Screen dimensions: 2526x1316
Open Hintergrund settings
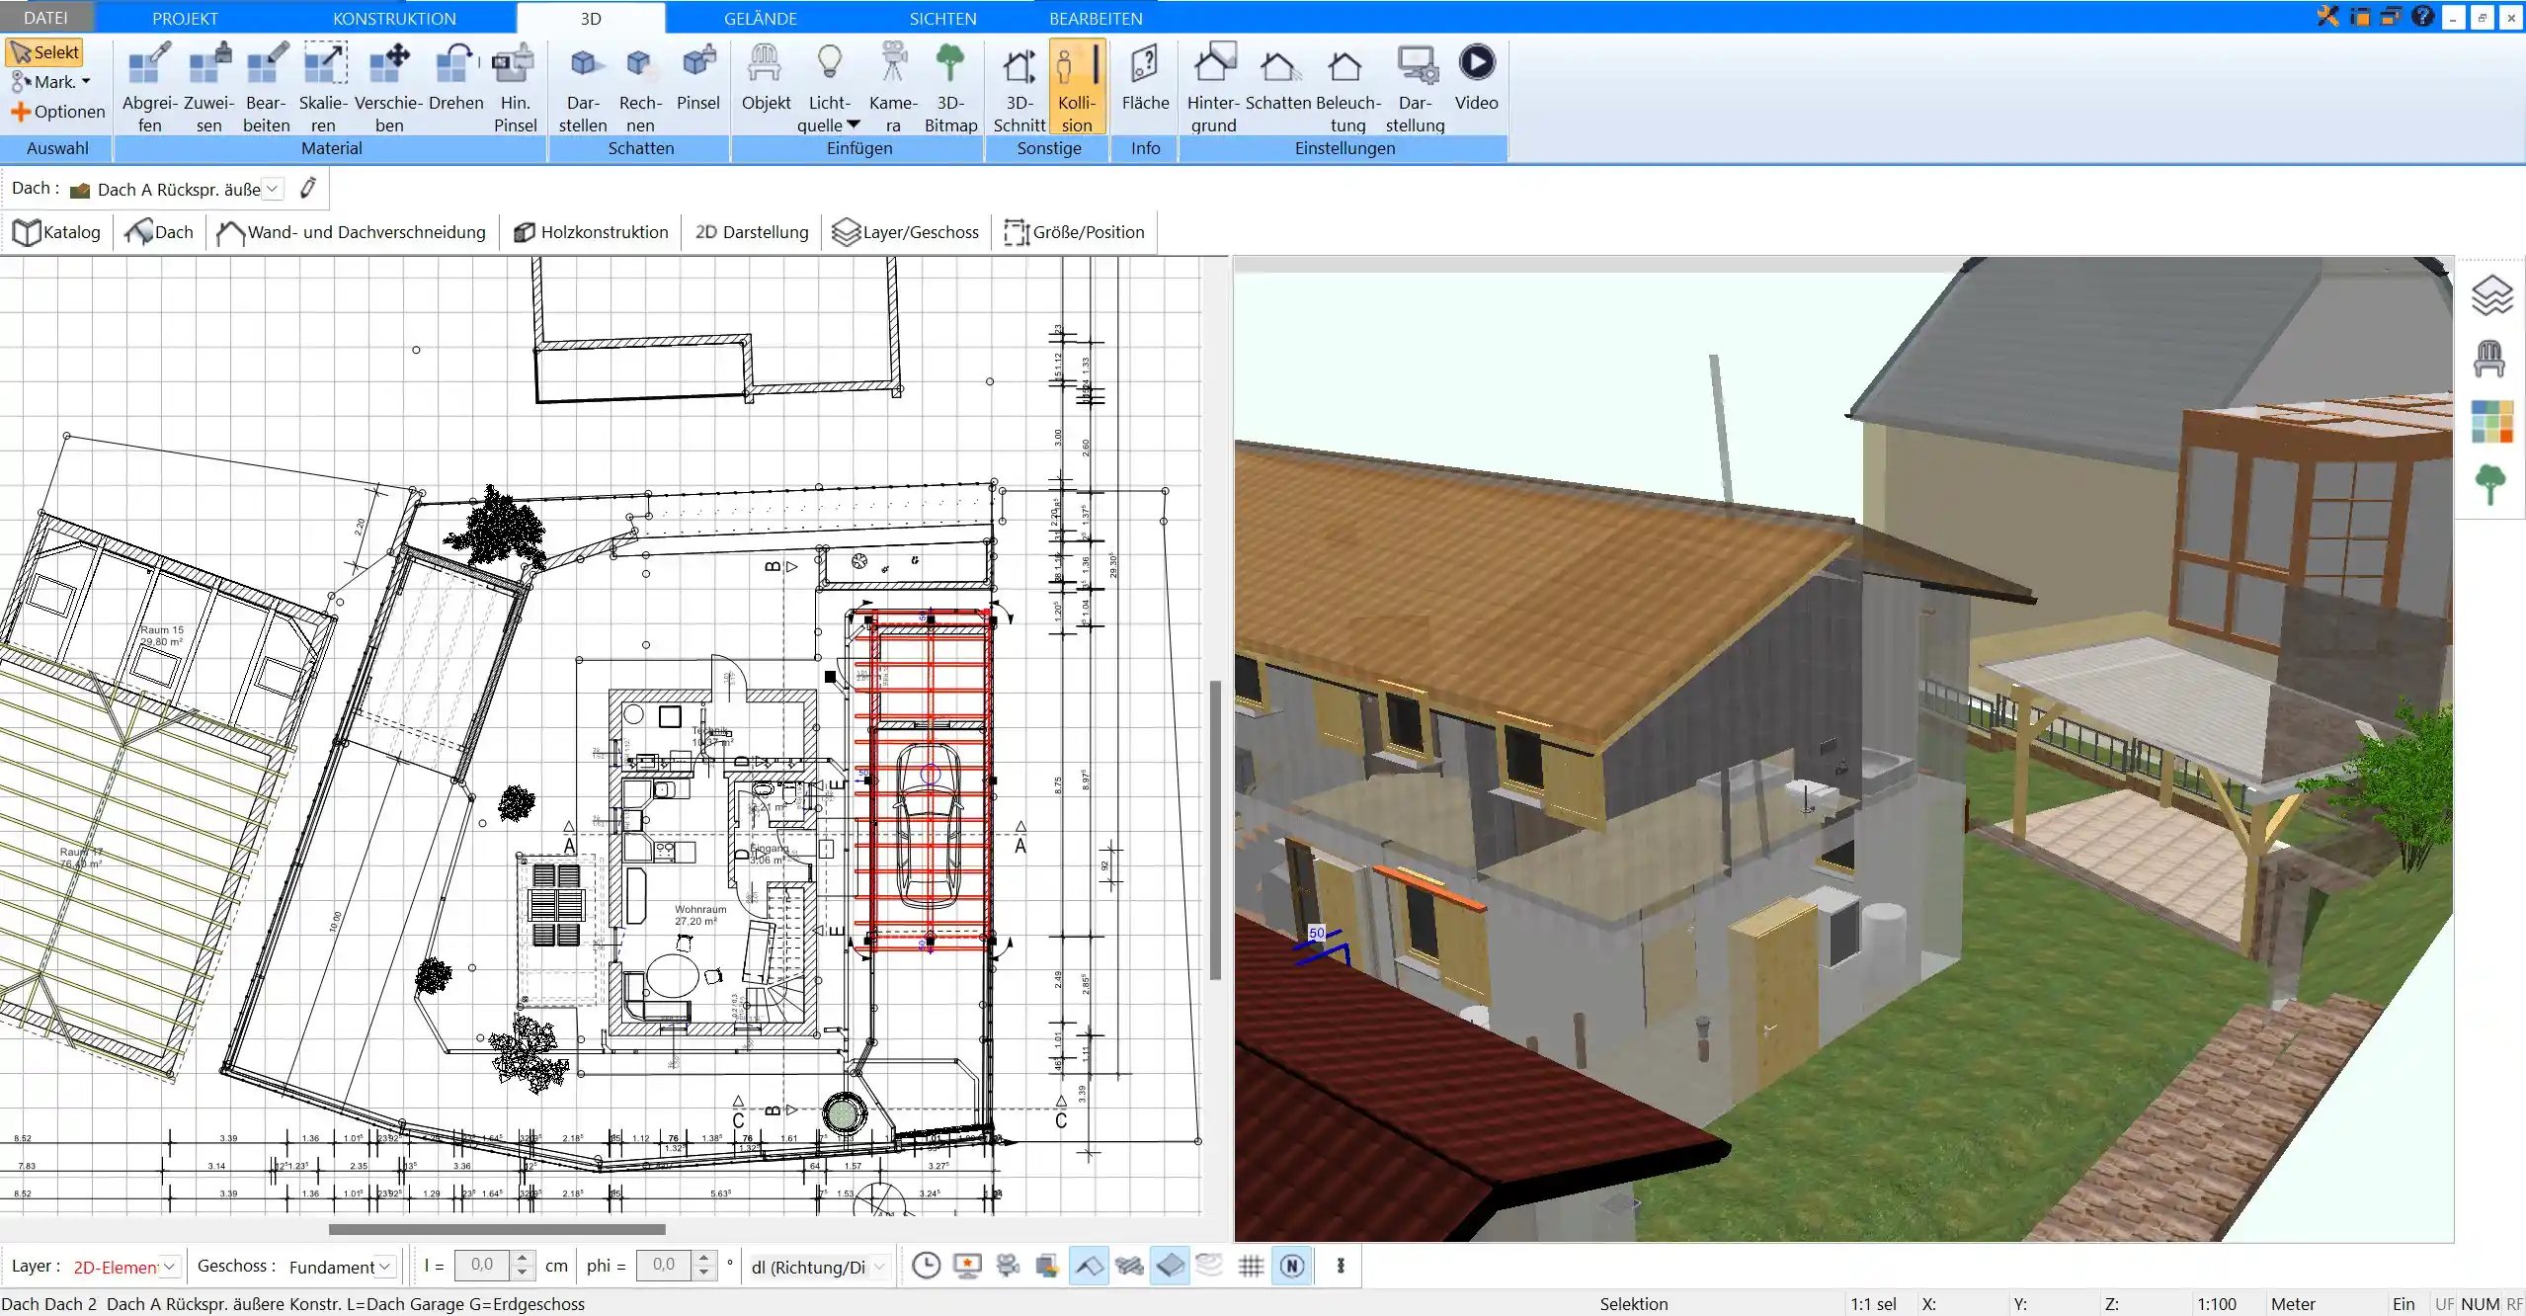pos(1213,87)
